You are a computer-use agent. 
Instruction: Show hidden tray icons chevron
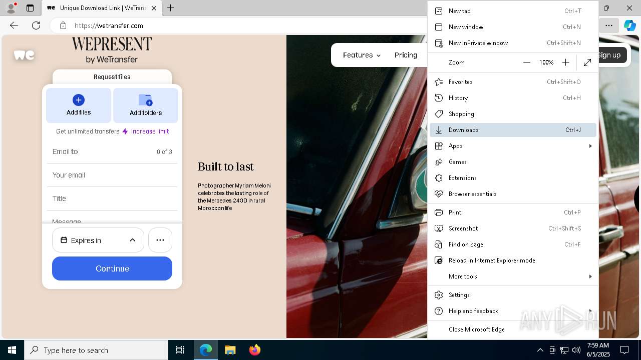tap(540, 350)
